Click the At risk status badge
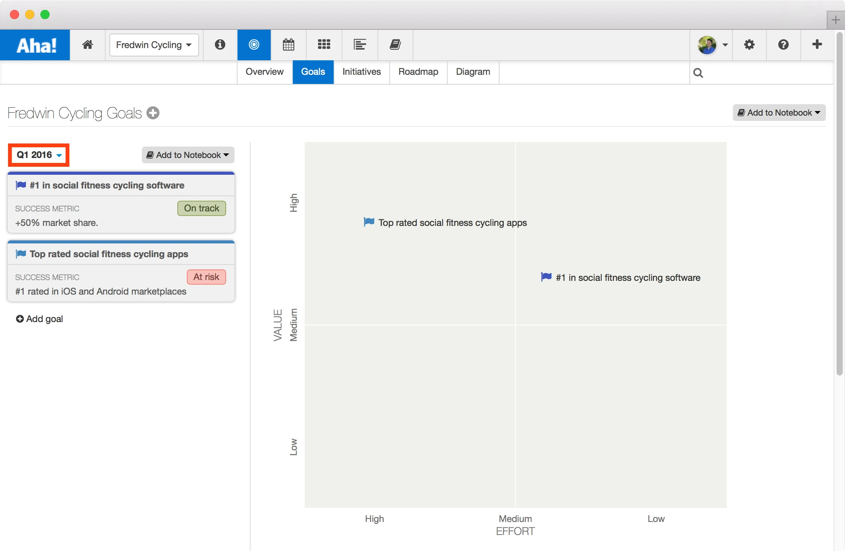The width and height of the screenshot is (845, 551). point(206,277)
